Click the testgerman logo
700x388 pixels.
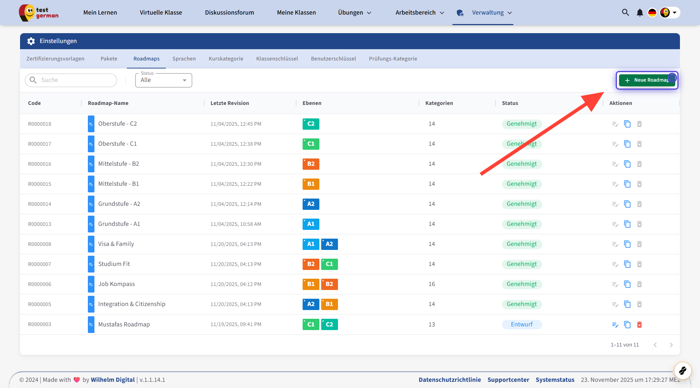tap(39, 13)
